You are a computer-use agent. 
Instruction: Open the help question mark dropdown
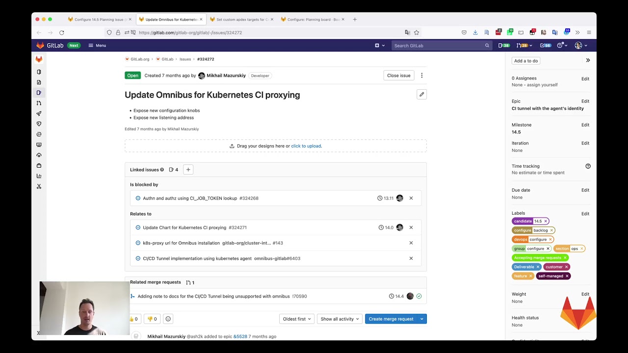point(562,45)
